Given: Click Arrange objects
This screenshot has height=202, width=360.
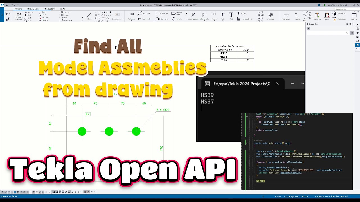Looking at the screenshot, I should [x=244, y=19].
